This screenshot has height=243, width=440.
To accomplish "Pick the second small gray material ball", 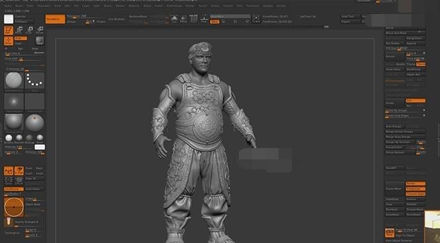I will pyautogui.click(x=19, y=138).
